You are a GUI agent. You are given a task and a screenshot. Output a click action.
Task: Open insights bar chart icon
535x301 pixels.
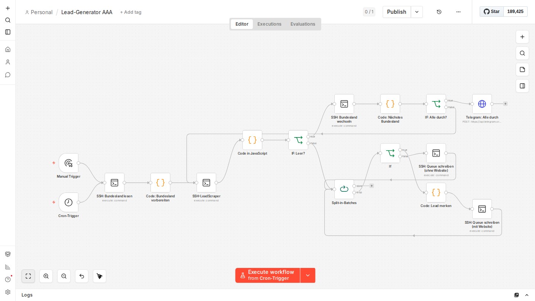(x=7, y=267)
